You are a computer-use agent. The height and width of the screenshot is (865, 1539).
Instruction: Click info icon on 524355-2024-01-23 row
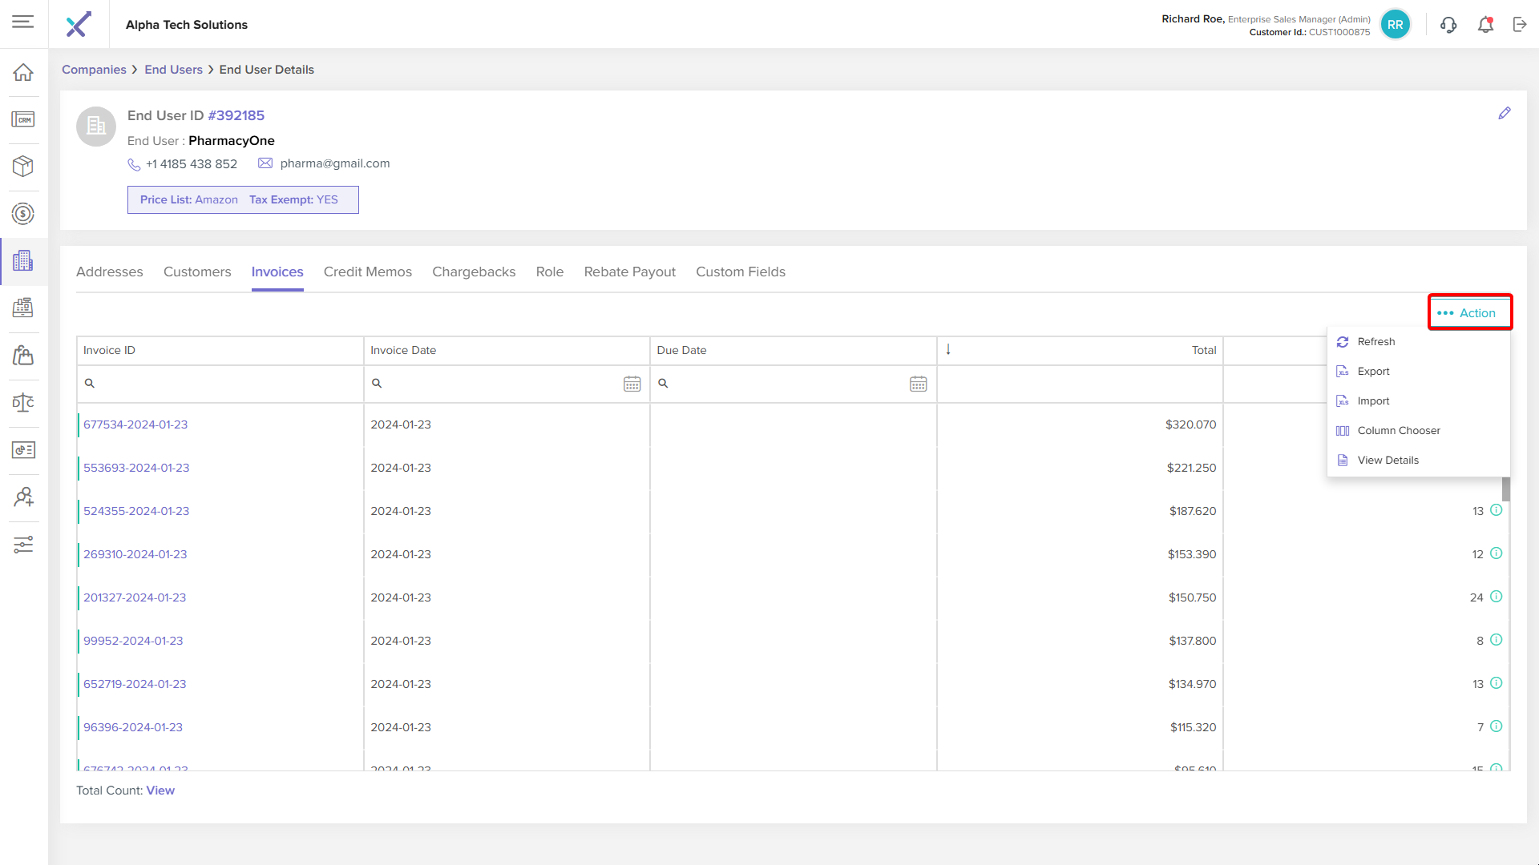tap(1496, 510)
